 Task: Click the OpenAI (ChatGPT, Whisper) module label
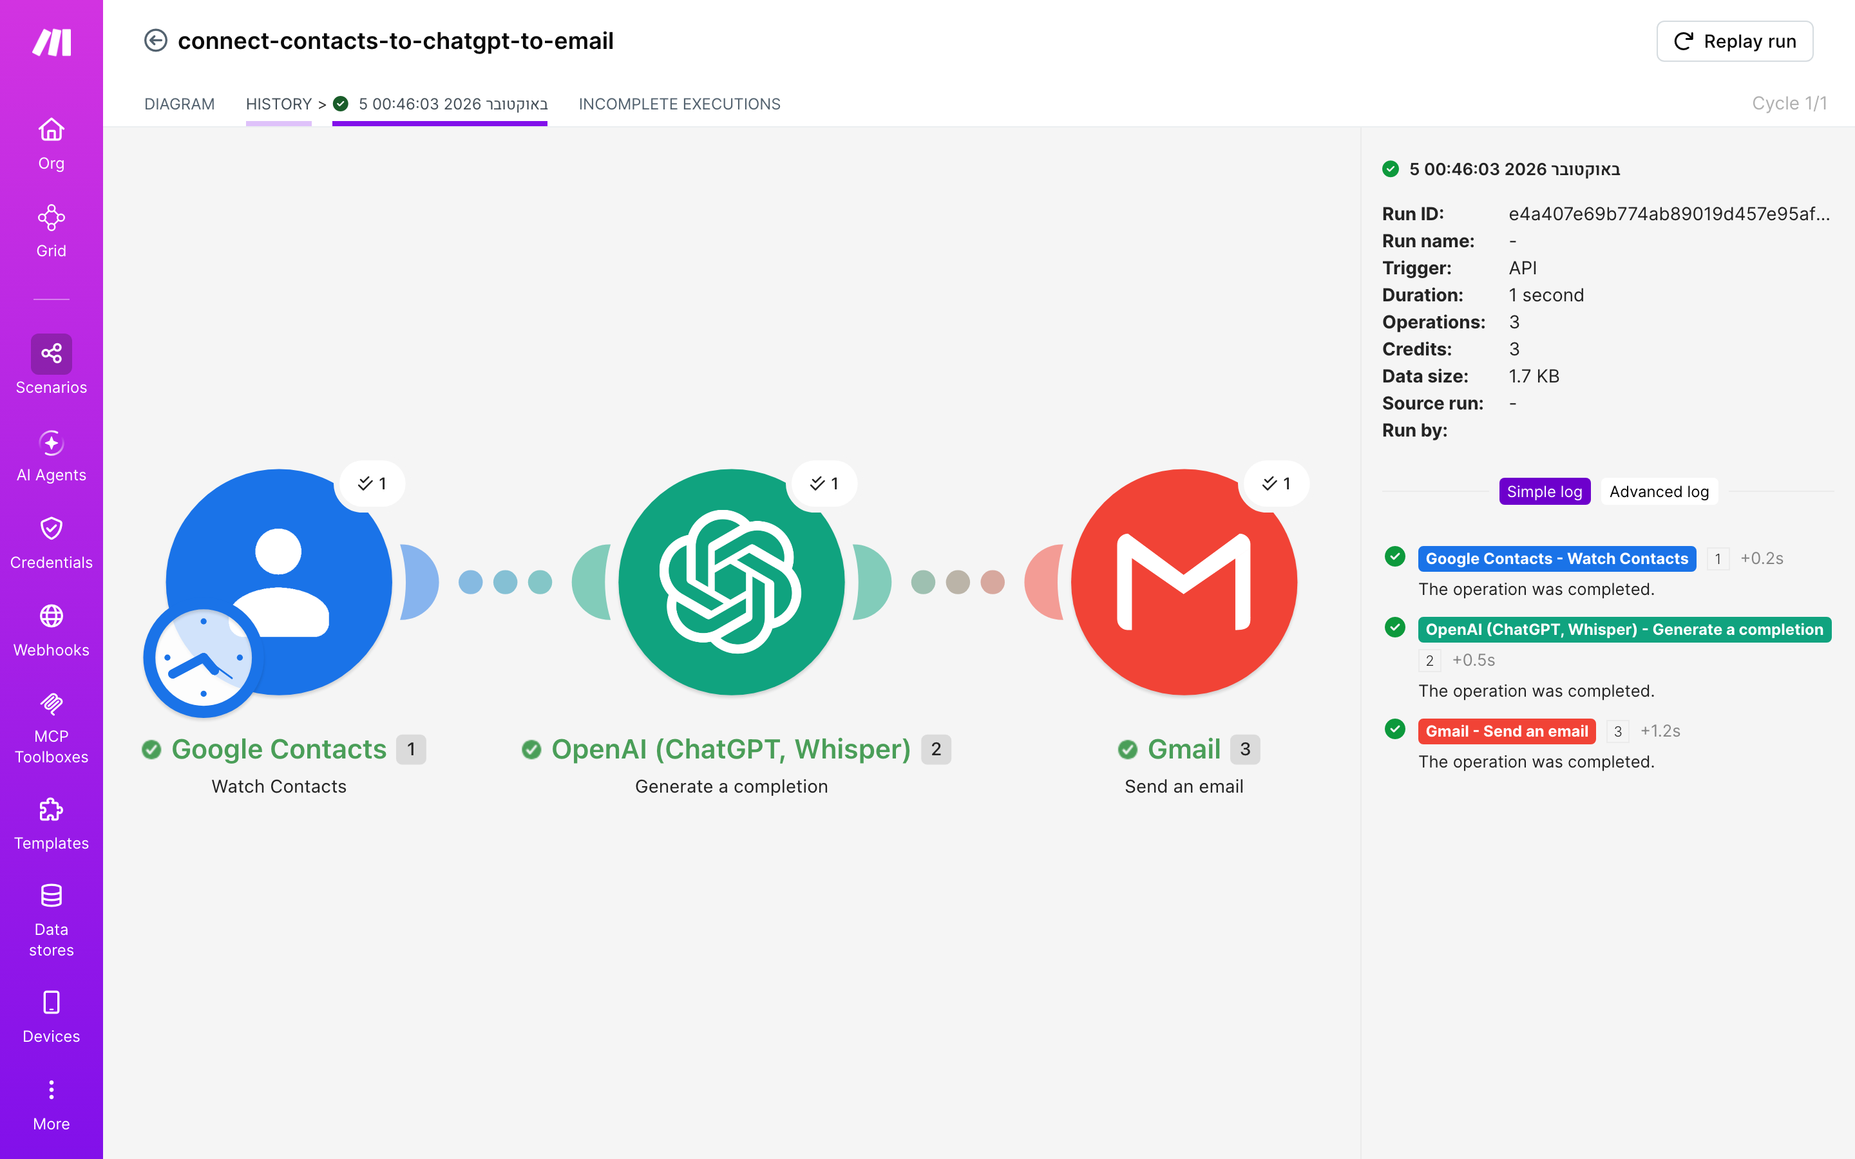click(731, 749)
